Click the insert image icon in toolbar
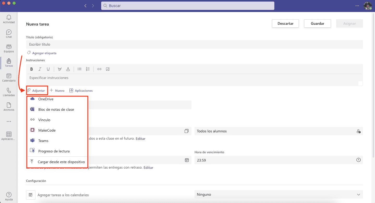This screenshot has width=375, height=203. (x=108, y=69)
